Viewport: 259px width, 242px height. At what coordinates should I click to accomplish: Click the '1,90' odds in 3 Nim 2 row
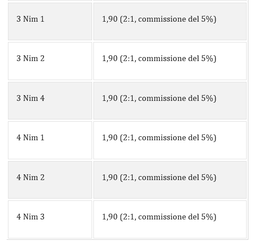pyautogui.click(x=110, y=58)
